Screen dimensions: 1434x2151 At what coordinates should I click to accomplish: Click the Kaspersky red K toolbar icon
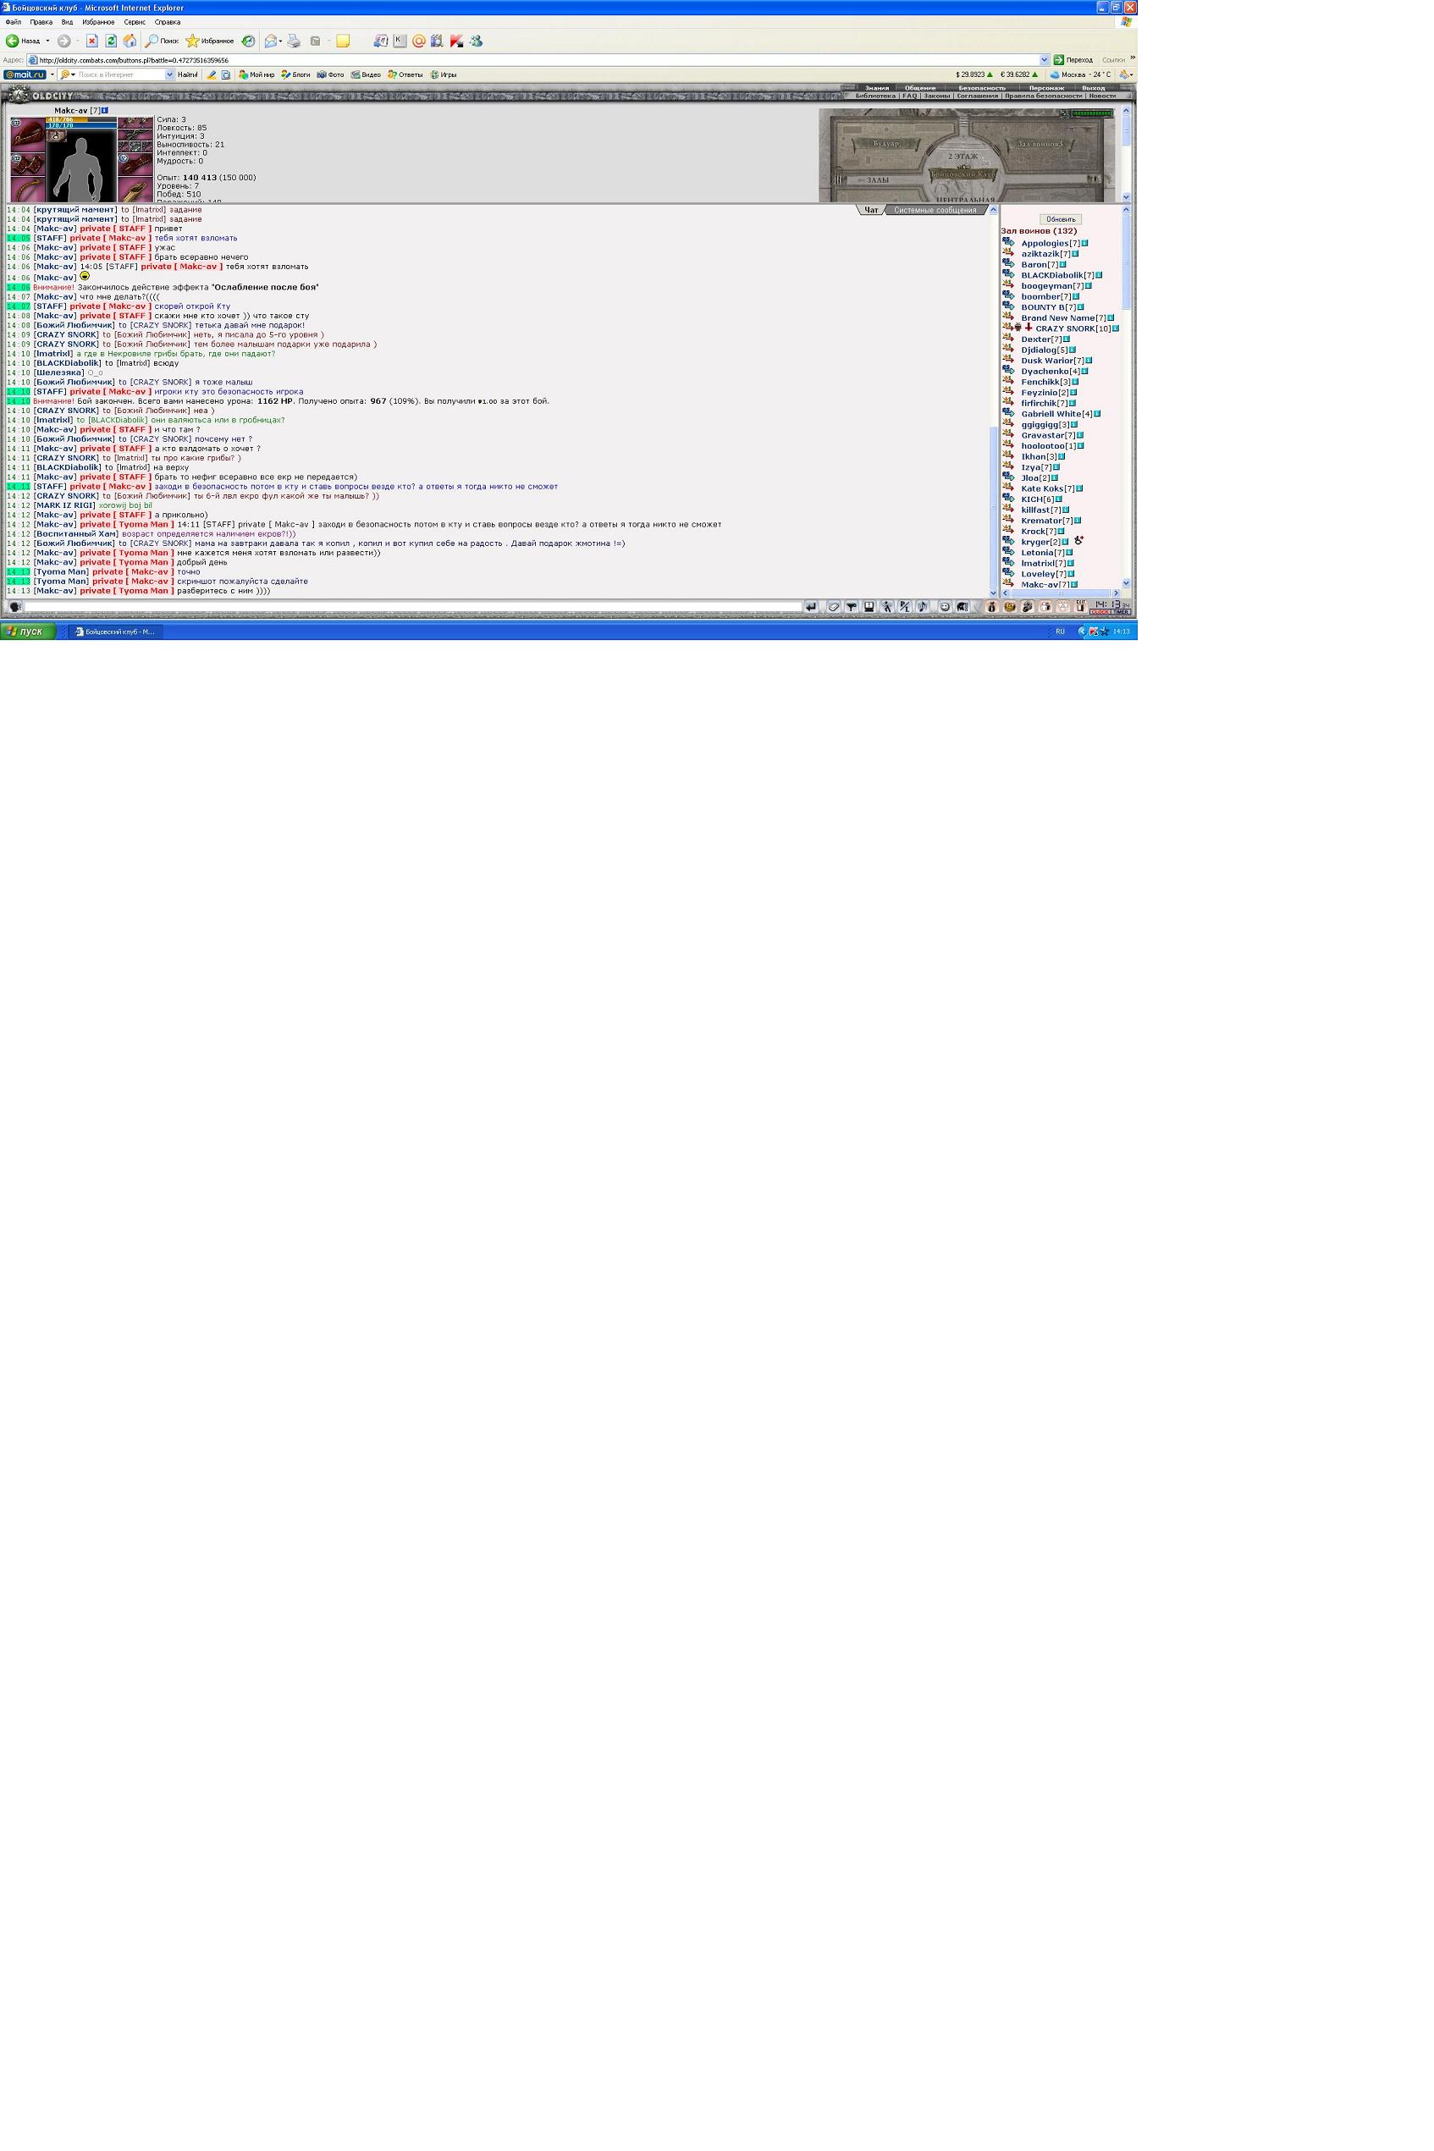click(456, 41)
